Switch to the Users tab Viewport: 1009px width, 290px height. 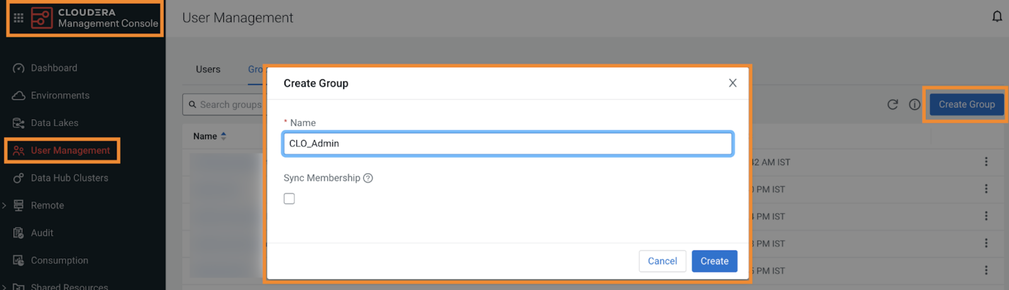(207, 69)
